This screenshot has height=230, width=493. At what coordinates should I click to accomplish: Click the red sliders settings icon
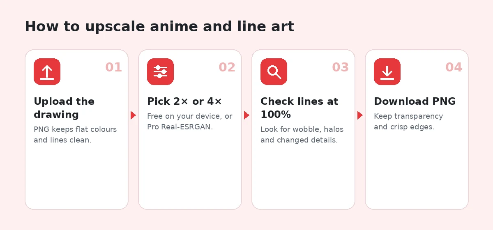pos(160,72)
